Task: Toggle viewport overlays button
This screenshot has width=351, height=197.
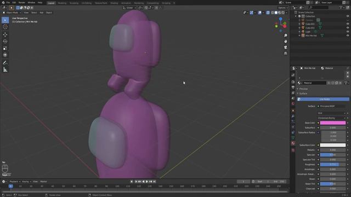Action: click(x=259, y=13)
